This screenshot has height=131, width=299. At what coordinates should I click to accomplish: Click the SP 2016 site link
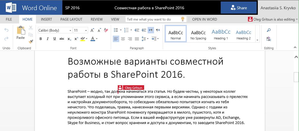(72, 8)
